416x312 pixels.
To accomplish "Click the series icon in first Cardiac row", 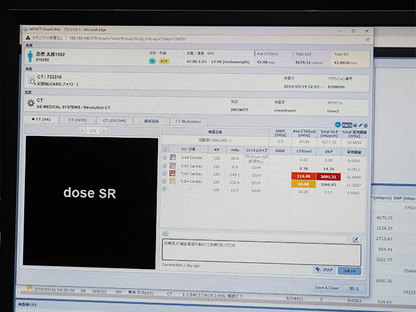I will point(173,159).
